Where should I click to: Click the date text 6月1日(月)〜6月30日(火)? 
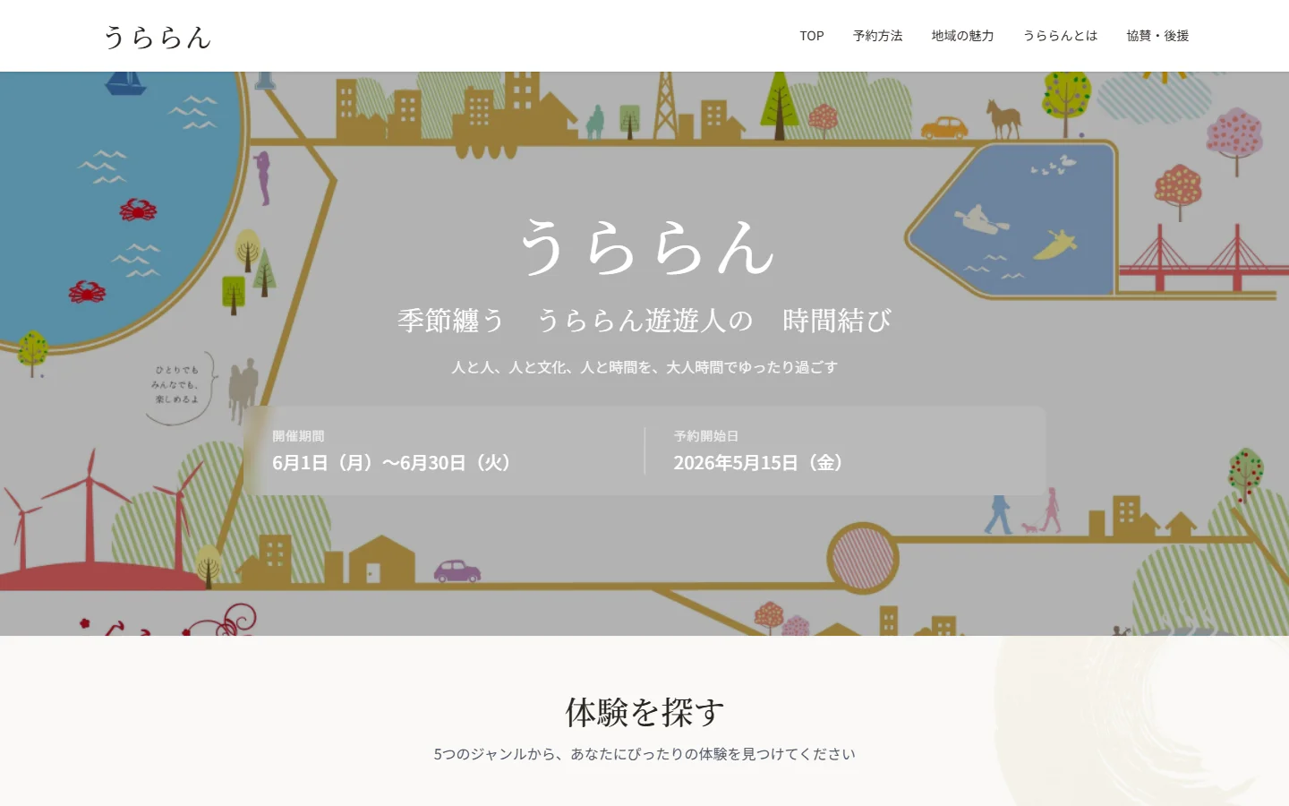point(391,463)
